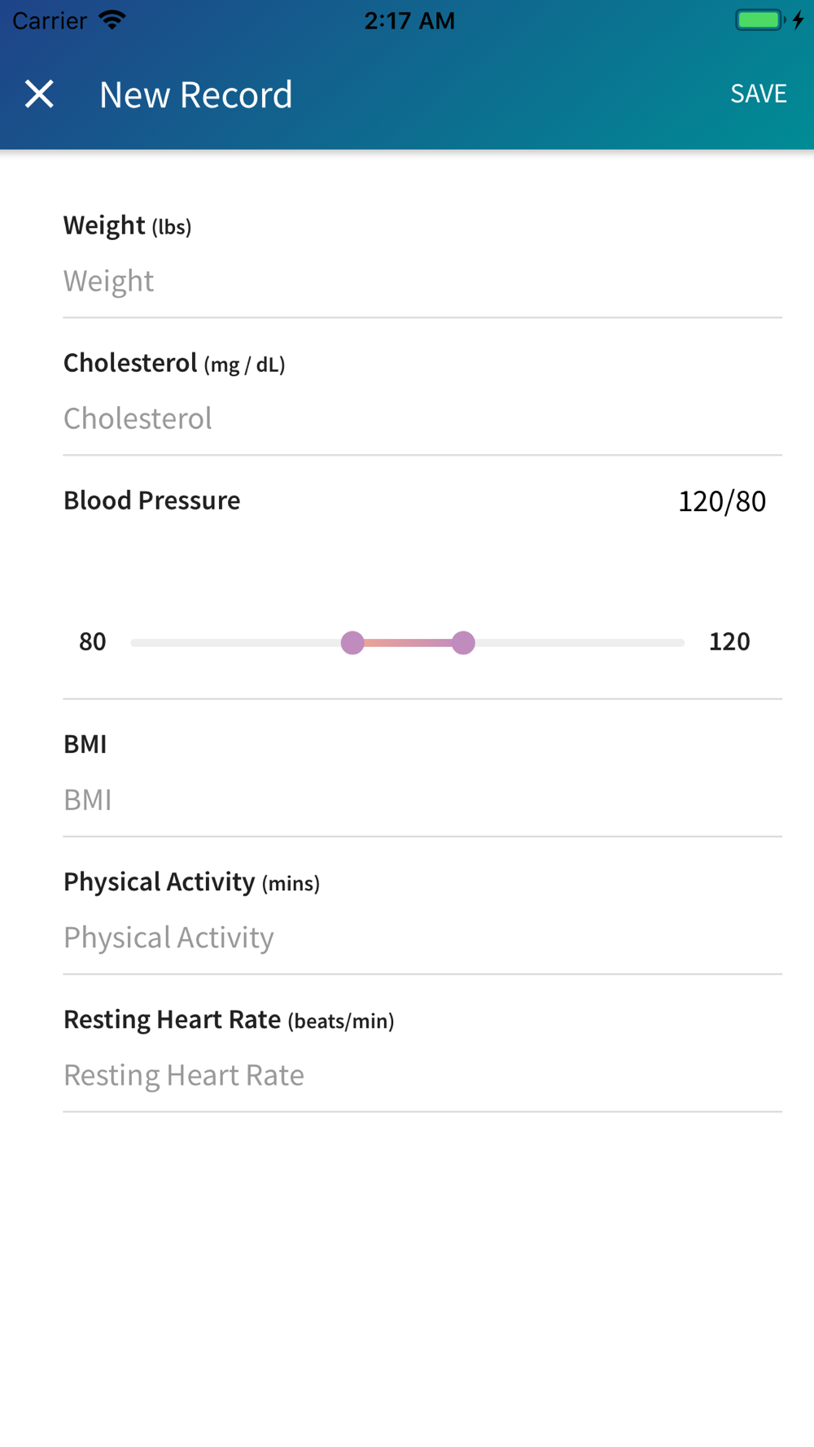Focus the Cholesterol input field
The width and height of the screenshot is (814, 1447).
(422, 418)
